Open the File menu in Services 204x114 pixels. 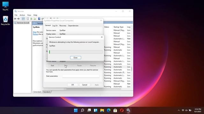tap(16, 15)
